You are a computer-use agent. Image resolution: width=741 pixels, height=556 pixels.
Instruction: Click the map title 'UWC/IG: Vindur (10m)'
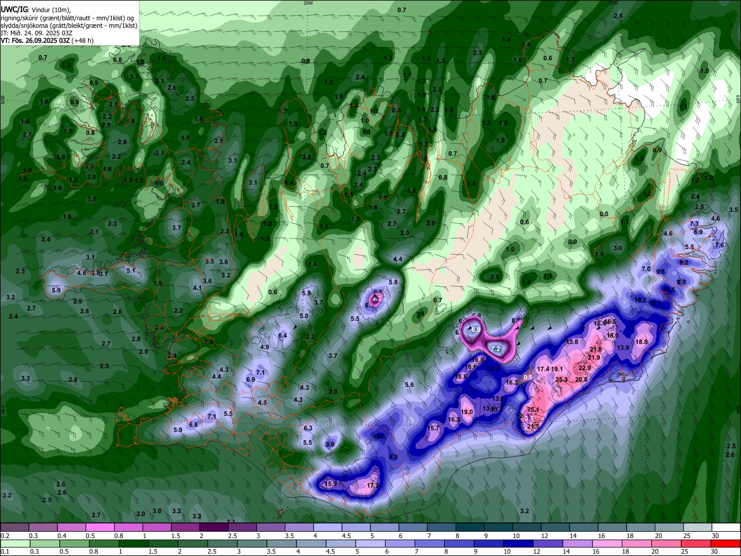pyautogui.click(x=35, y=10)
